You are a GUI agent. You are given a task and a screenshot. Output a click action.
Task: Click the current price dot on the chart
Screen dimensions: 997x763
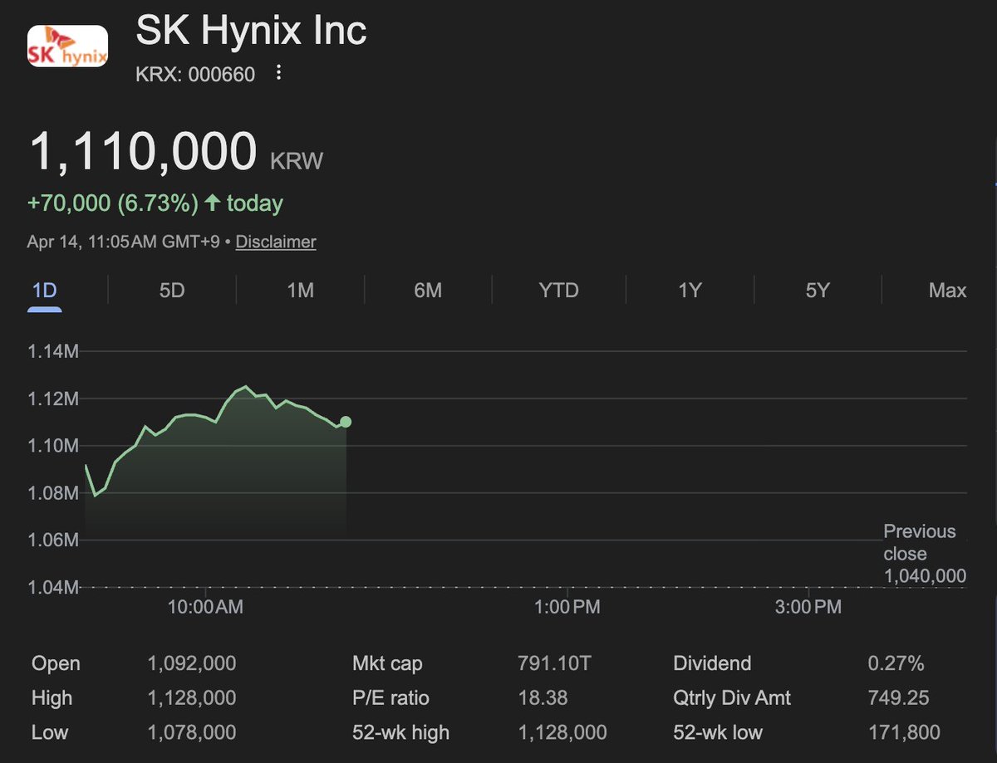pos(346,422)
